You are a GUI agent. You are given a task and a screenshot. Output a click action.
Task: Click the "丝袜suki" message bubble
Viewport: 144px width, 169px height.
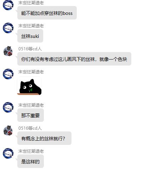30,36
